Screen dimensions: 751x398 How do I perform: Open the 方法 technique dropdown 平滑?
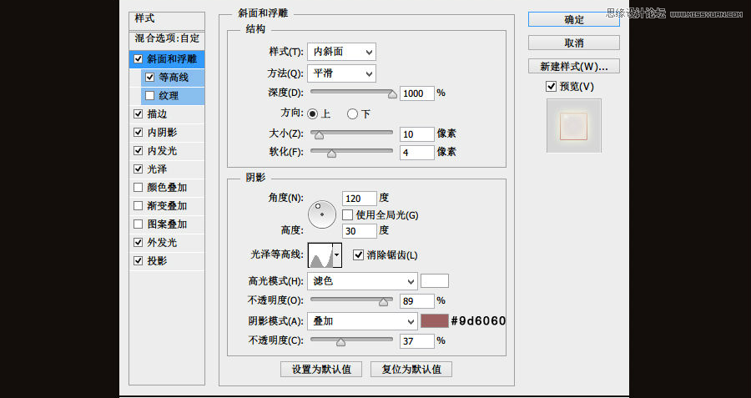tap(341, 73)
